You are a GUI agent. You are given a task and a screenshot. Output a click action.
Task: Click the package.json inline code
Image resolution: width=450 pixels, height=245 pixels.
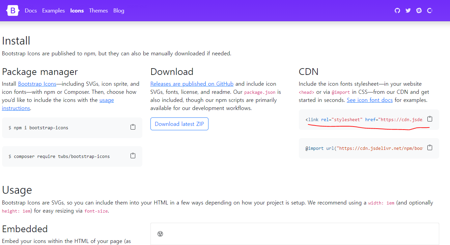pyautogui.click(x=260, y=92)
